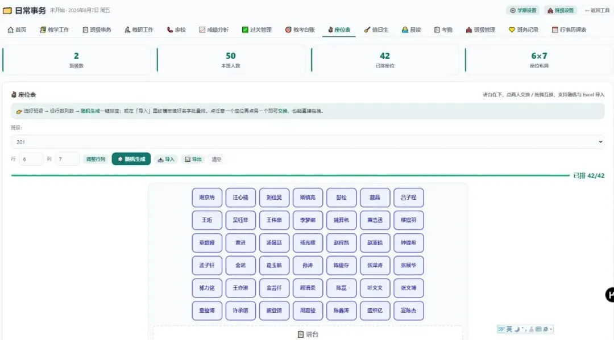The image size is (614, 340).
Task: Select seat 宣陈杰
Action: 408,310
